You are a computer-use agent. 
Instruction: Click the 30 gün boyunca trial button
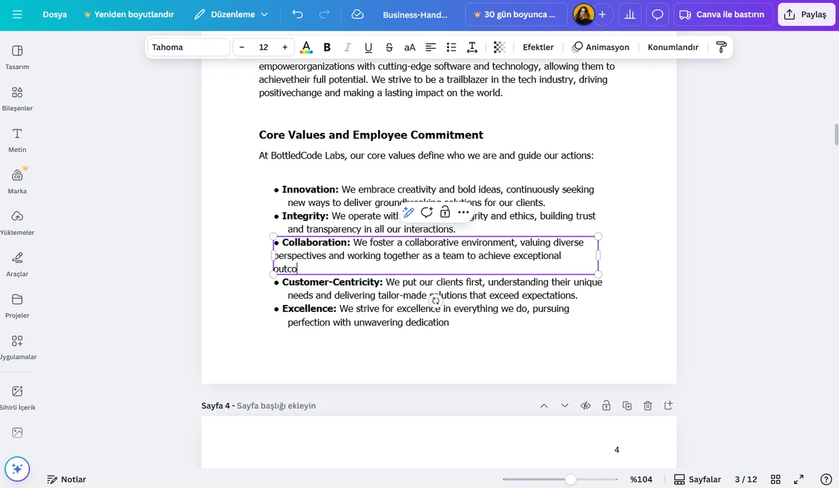click(516, 14)
